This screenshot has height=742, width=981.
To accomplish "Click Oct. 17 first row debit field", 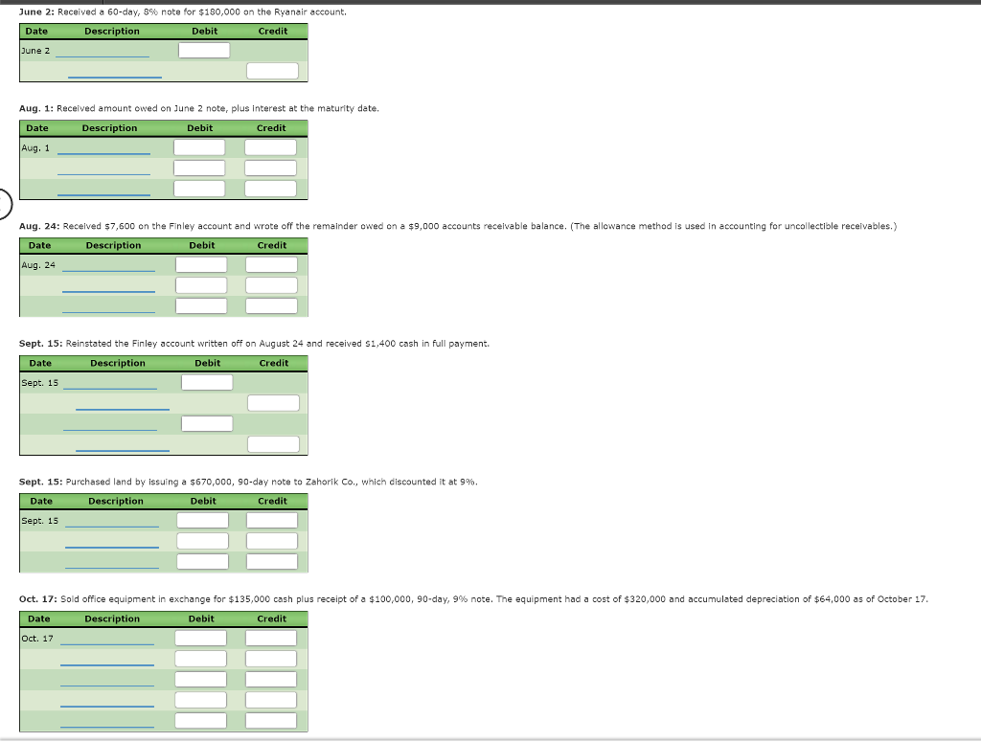I will [x=201, y=638].
